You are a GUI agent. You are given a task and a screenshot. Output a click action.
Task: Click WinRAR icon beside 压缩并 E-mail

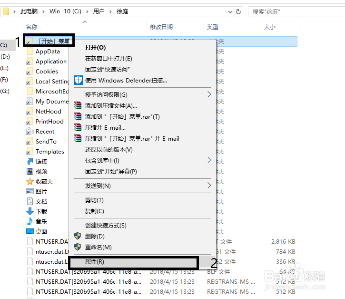point(78,127)
